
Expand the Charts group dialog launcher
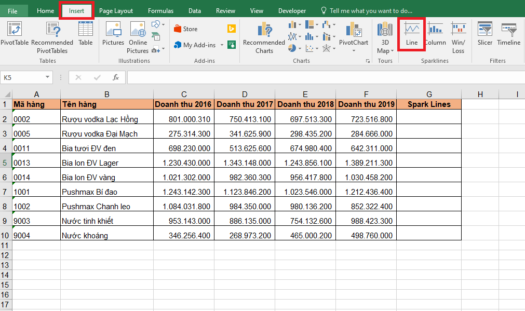(x=368, y=61)
